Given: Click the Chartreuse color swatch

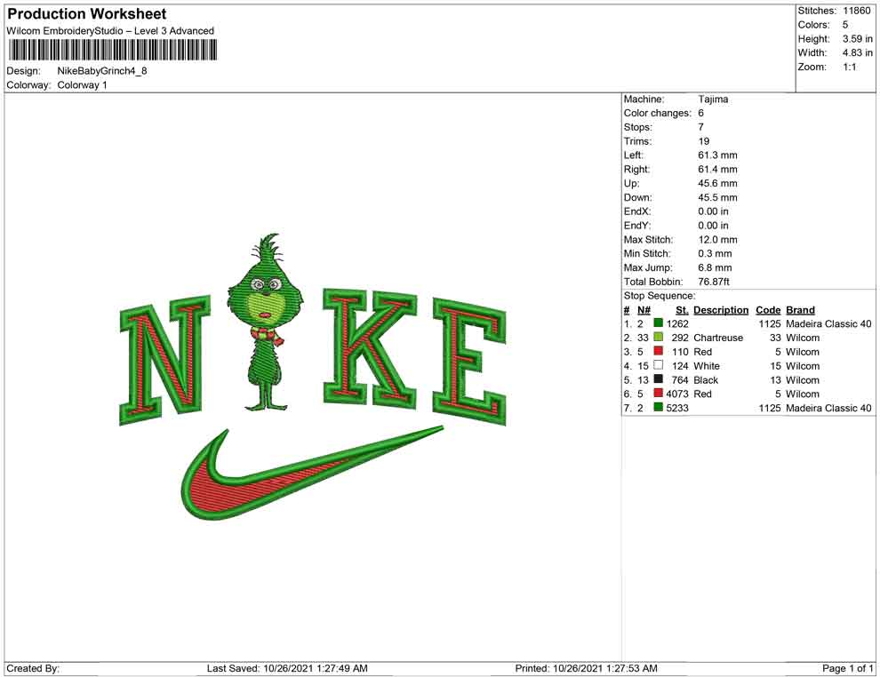Looking at the screenshot, I should [x=659, y=337].
